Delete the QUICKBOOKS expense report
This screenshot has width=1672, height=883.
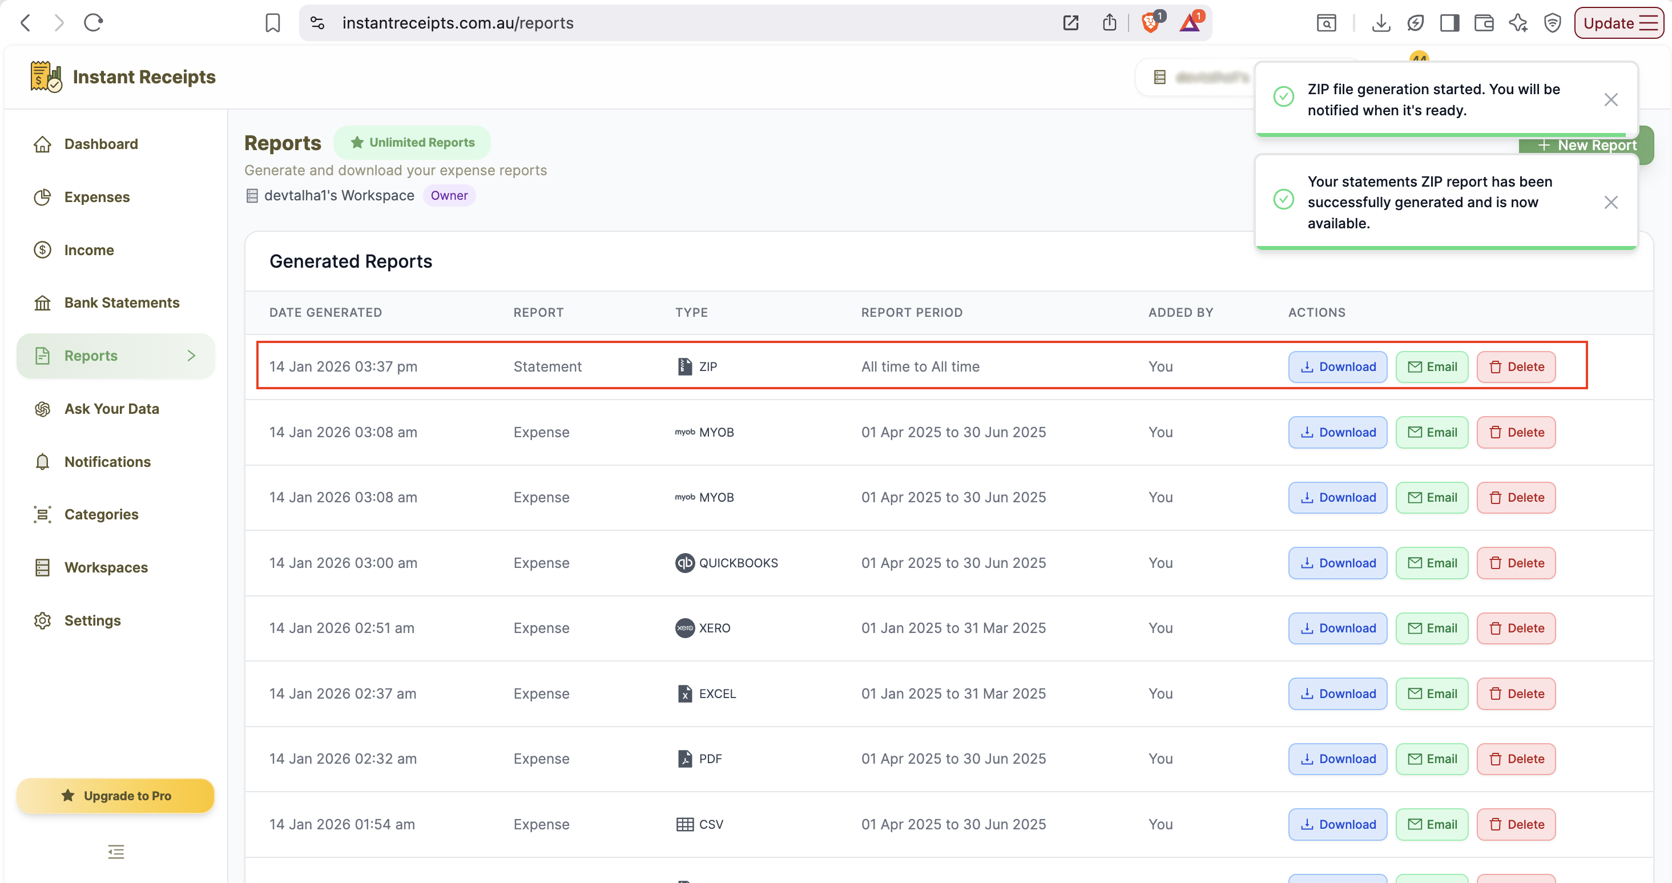(1516, 563)
